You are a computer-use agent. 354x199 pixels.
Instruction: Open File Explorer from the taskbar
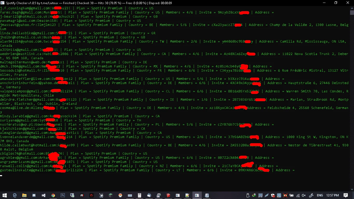point(24,195)
